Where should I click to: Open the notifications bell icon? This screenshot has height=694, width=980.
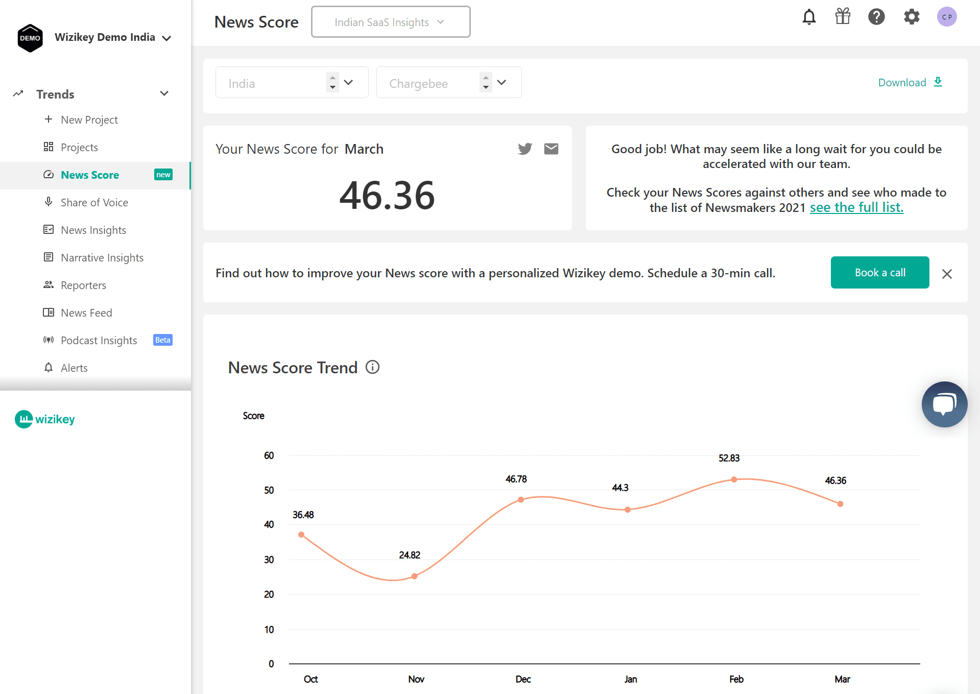809,17
